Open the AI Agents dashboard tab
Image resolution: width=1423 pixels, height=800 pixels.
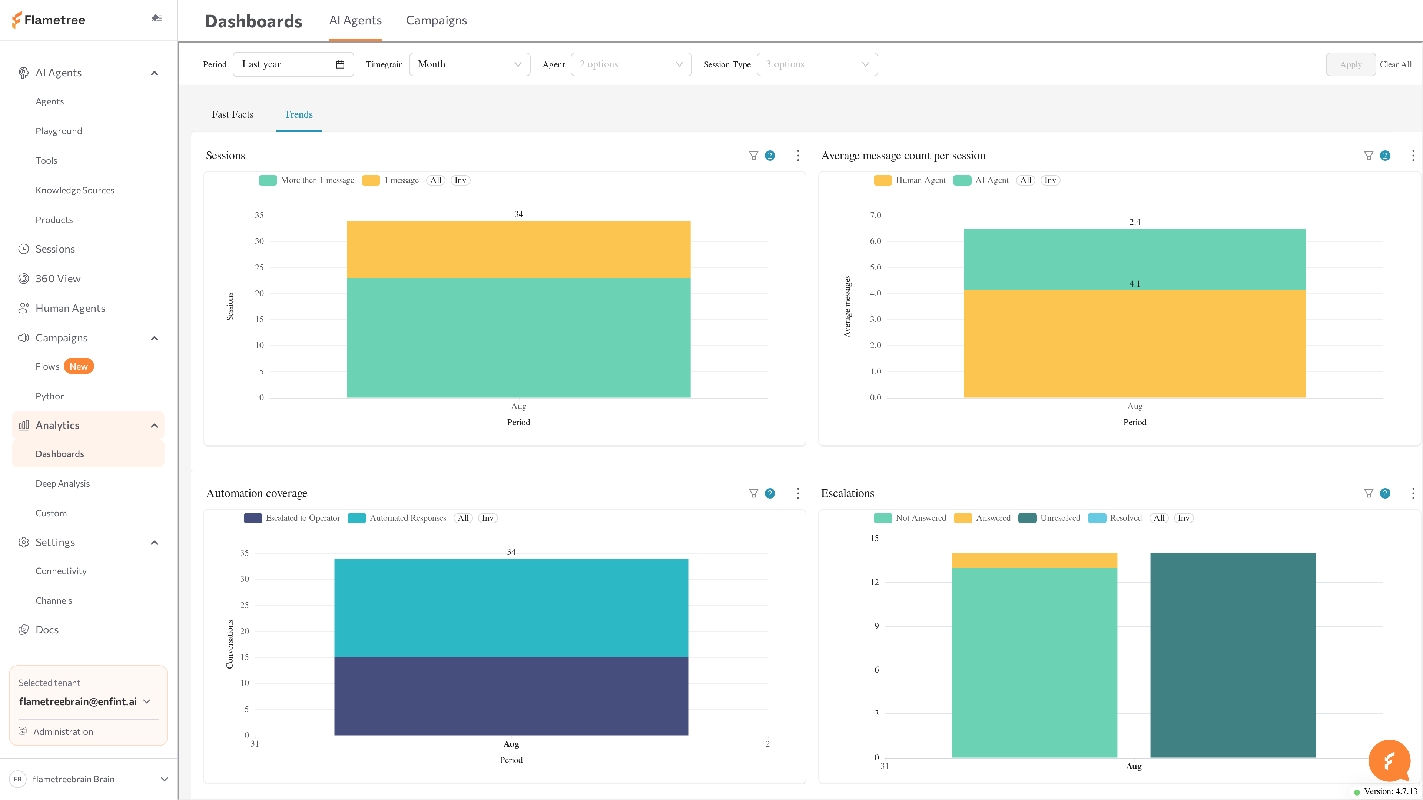coord(355,20)
